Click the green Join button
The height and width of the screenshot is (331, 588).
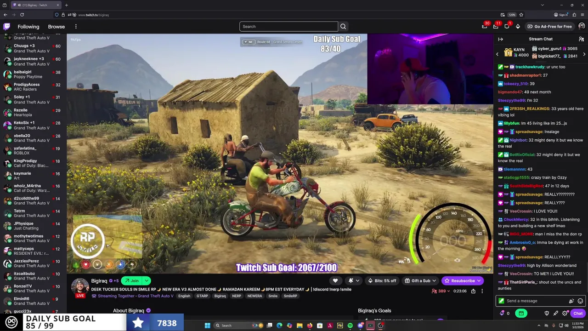point(132,281)
